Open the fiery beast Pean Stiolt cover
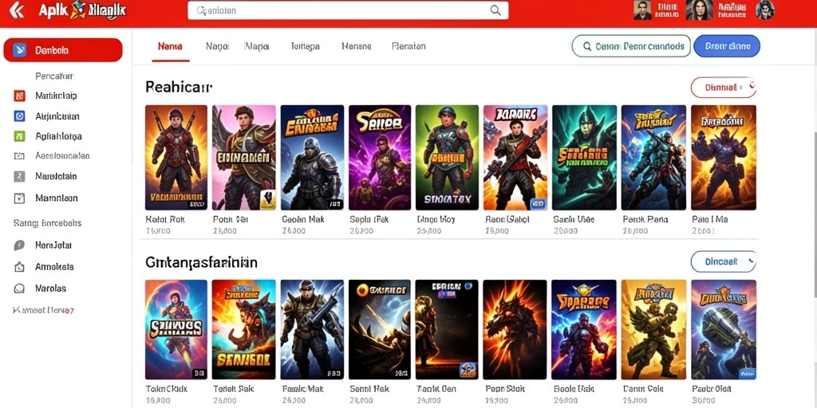Viewport: 817px width, 408px height. pos(515,329)
